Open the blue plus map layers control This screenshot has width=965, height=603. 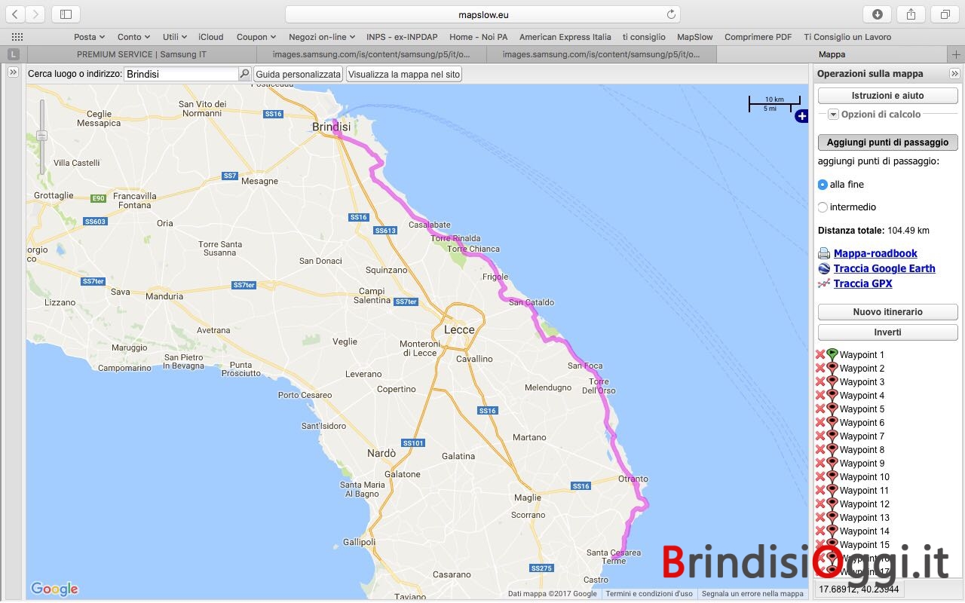coord(801,116)
